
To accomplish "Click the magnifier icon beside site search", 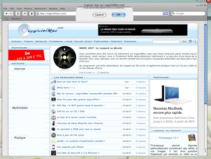I will pyautogui.click(x=195, y=41).
